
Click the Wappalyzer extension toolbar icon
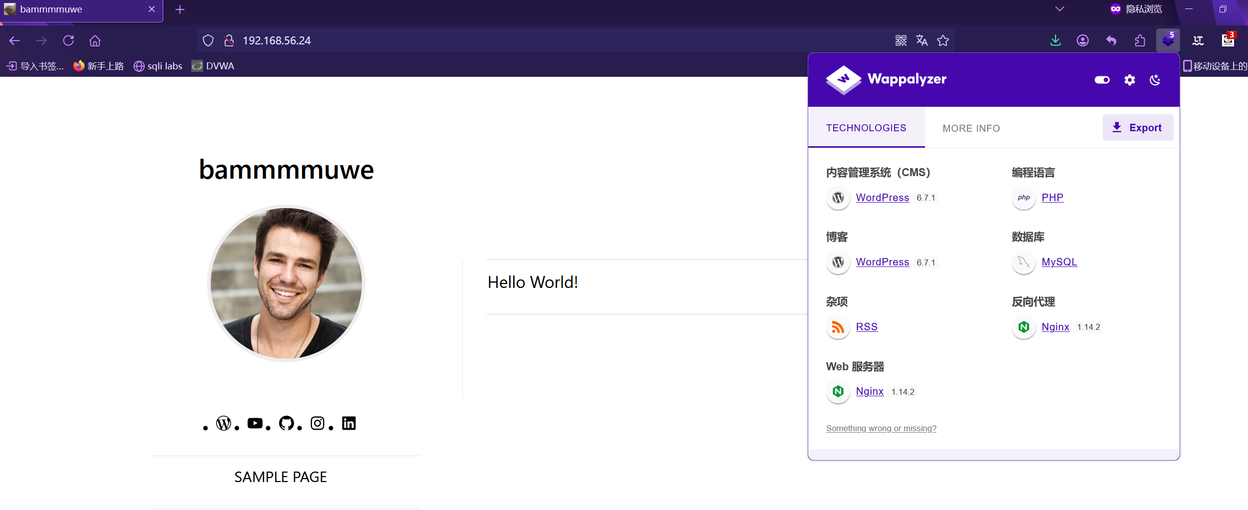[1168, 40]
